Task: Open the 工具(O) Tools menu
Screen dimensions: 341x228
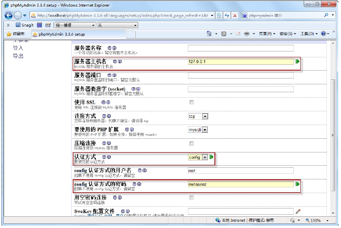Action: click(309, 34)
